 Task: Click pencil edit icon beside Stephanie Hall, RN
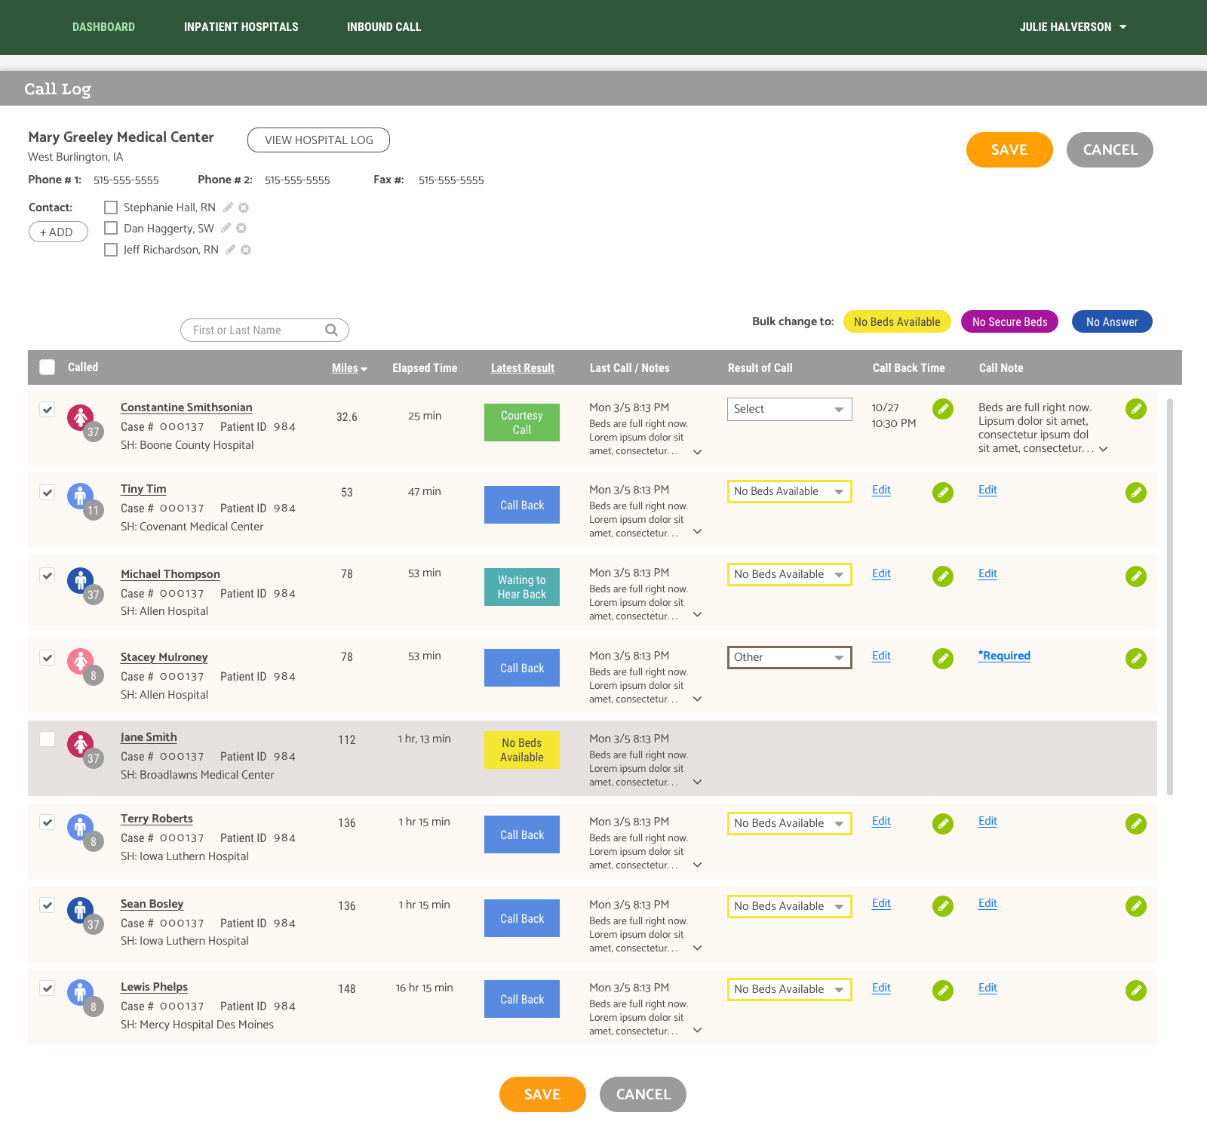228,207
